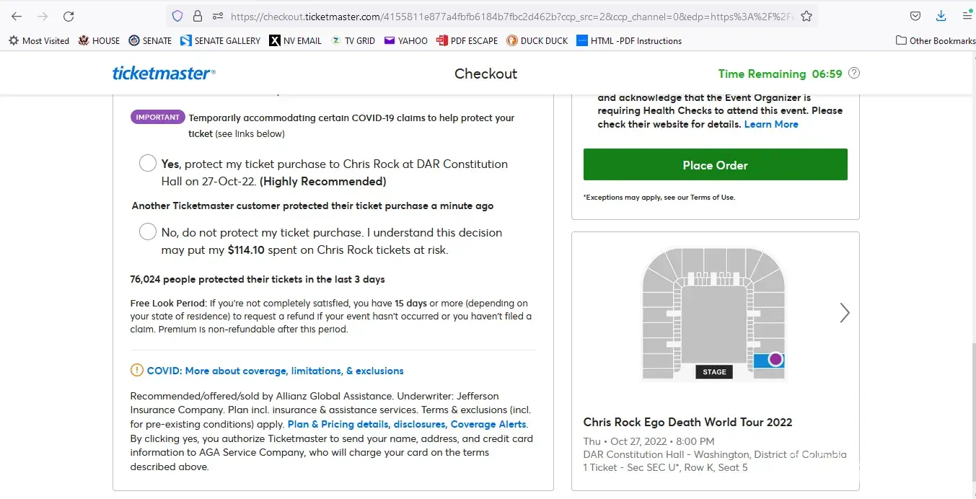
Task: Select No, do not protect my ticket
Action: coord(148,231)
